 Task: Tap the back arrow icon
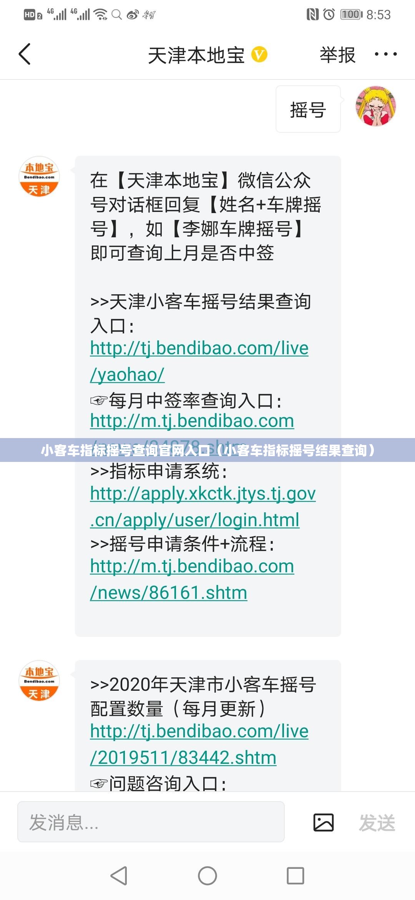[25, 54]
